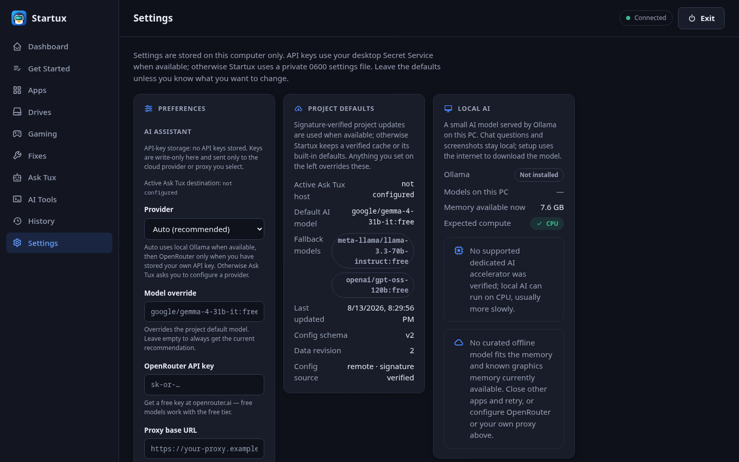
Task: Click the Connected status badge
Action: point(646,18)
